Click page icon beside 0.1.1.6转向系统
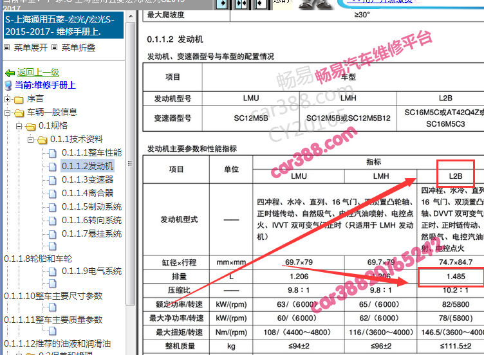Screen dimensions: 484x355 (53, 221)
